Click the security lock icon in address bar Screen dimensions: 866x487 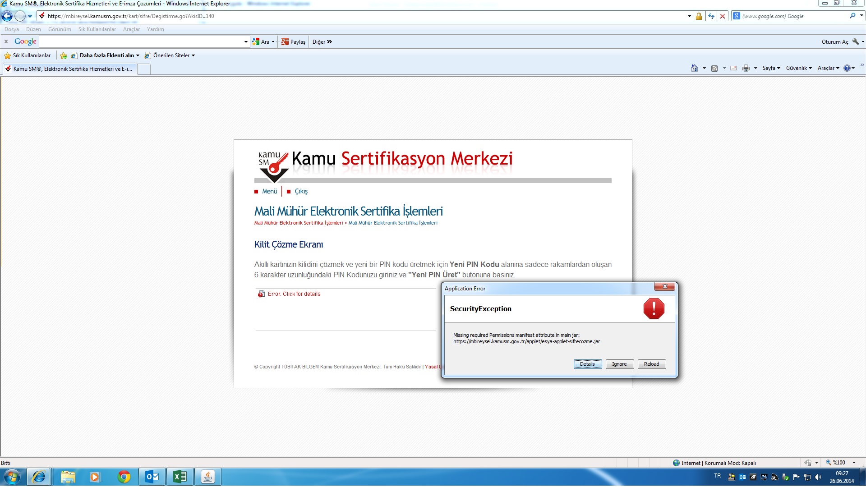[x=699, y=16]
